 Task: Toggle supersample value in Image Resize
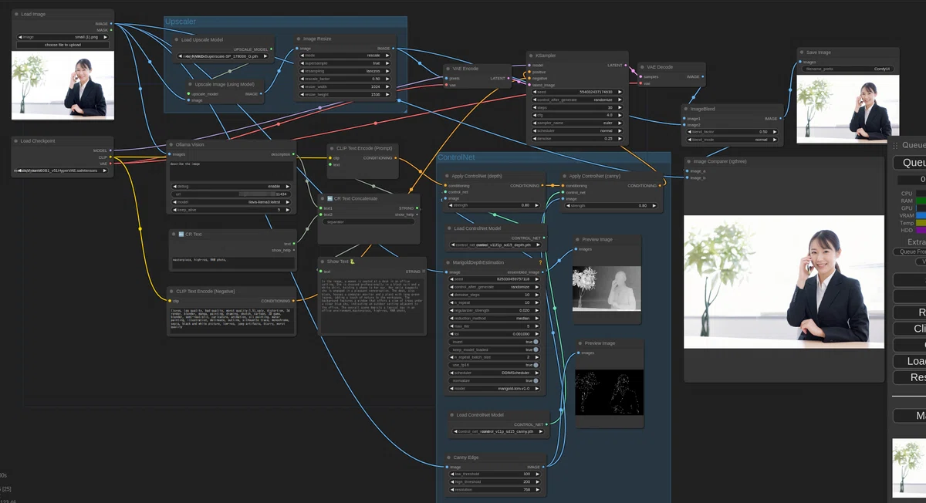click(345, 63)
